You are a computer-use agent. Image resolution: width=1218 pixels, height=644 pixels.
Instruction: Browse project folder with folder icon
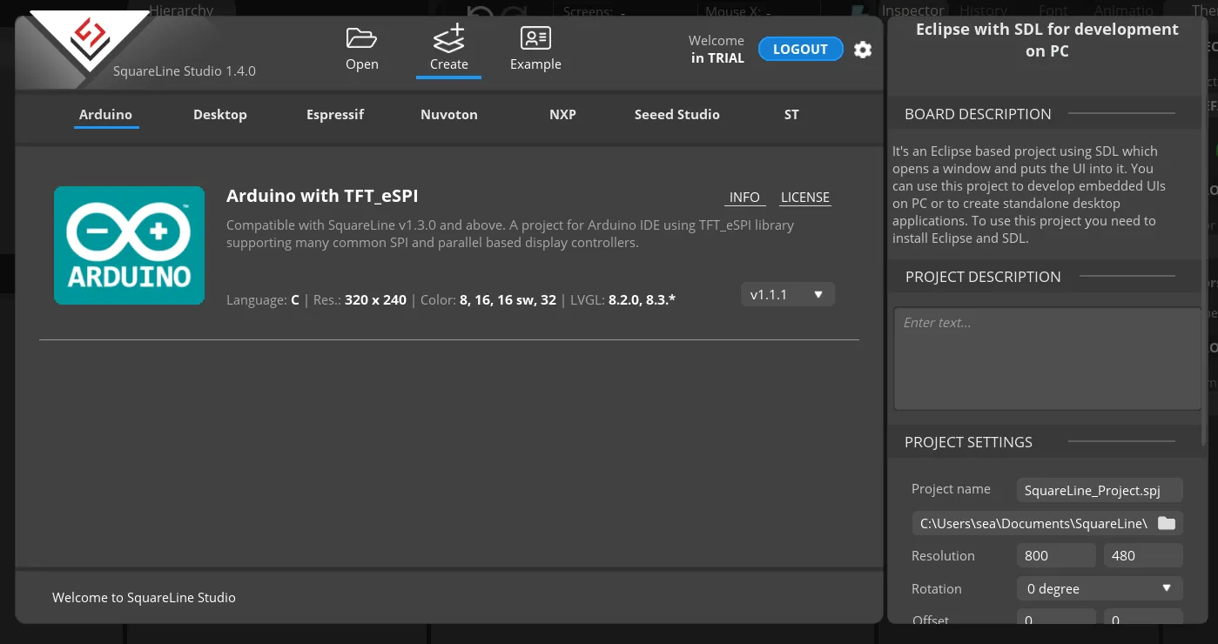click(x=1167, y=523)
